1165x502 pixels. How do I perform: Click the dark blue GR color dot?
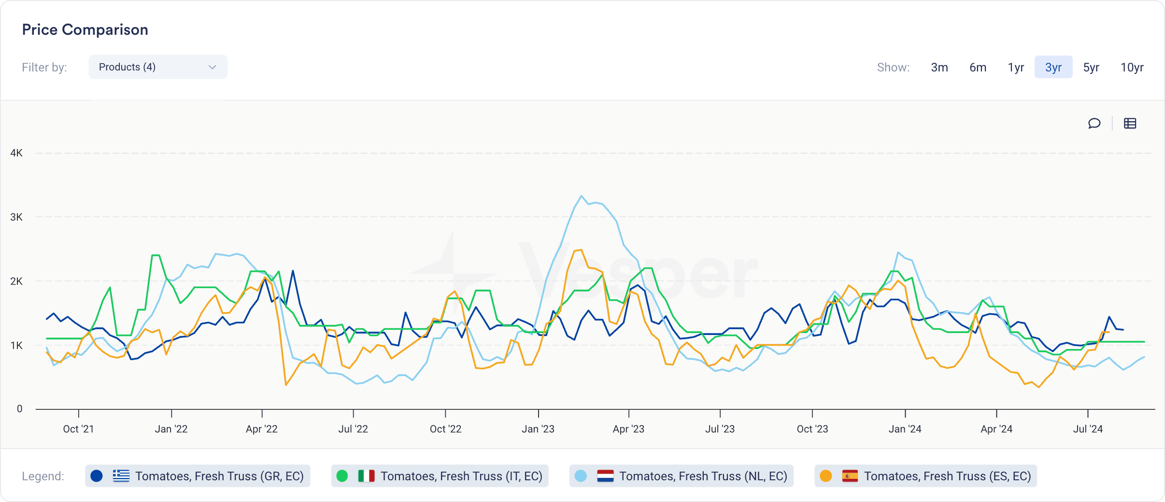pyautogui.click(x=97, y=476)
